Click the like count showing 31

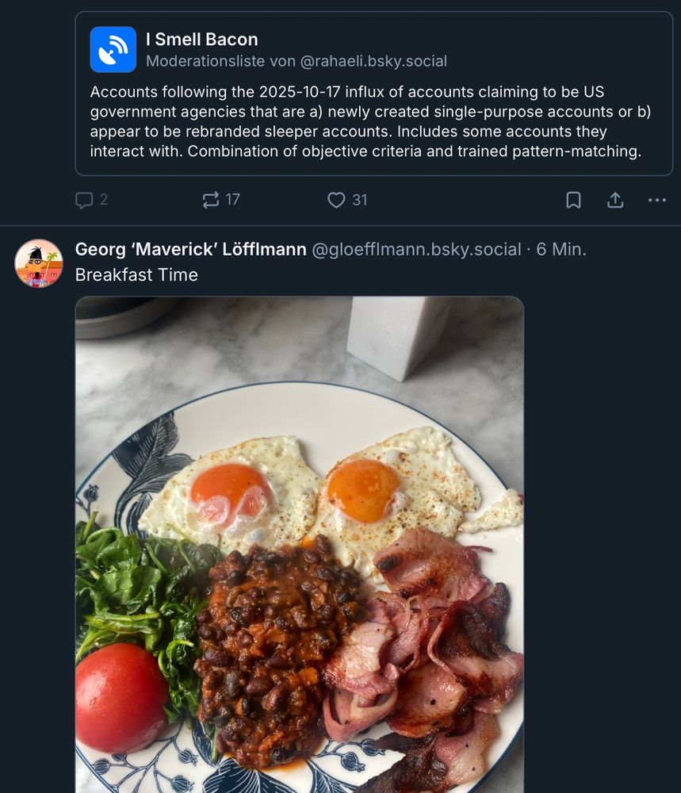tap(360, 200)
